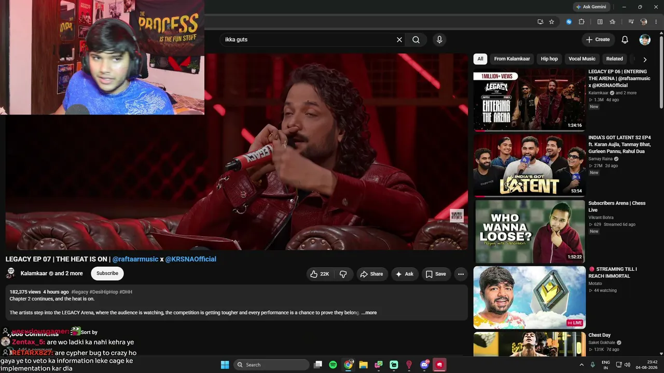The height and width of the screenshot is (373, 664).
Task: Click the Ask button under the video
Action: pos(405,274)
